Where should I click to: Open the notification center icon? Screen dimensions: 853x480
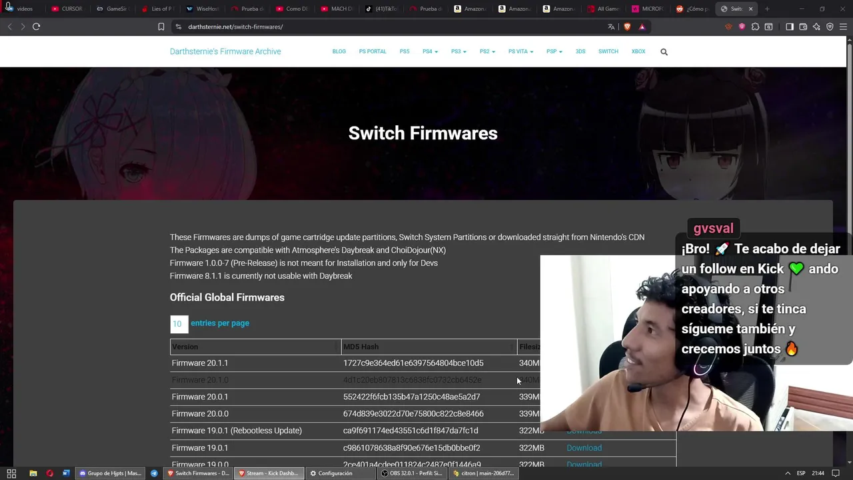click(836, 473)
